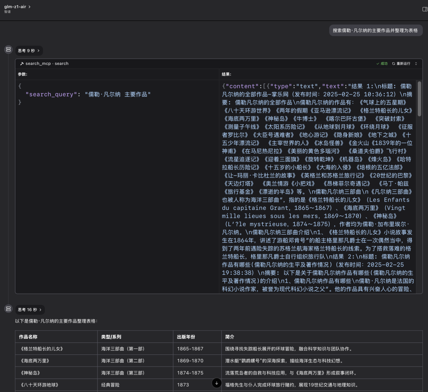Click the results pane scrollbar thumb
The height and width of the screenshot is (392, 428).
[419, 99]
